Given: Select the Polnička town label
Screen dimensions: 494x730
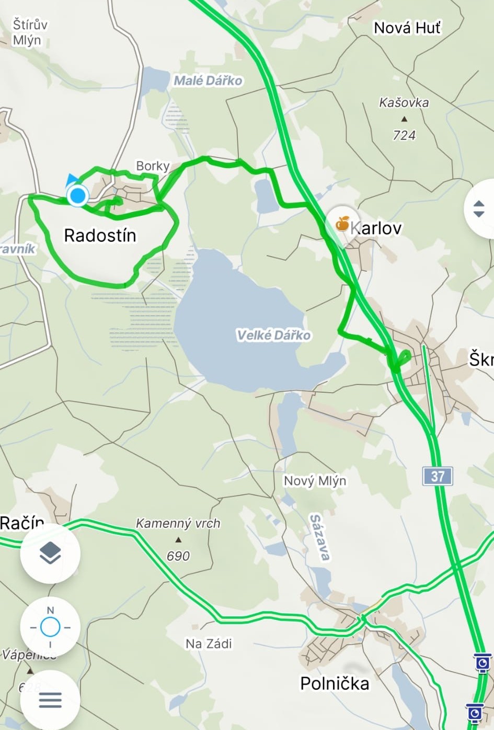Looking at the screenshot, I should click(335, 683).
